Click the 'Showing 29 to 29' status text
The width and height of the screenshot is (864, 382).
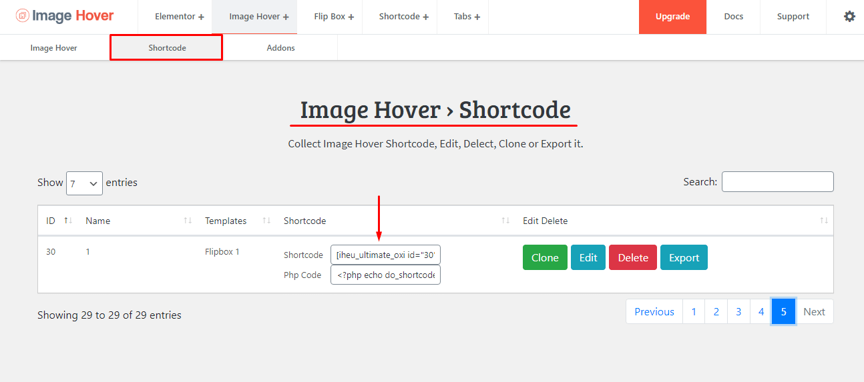coord(110,315)
